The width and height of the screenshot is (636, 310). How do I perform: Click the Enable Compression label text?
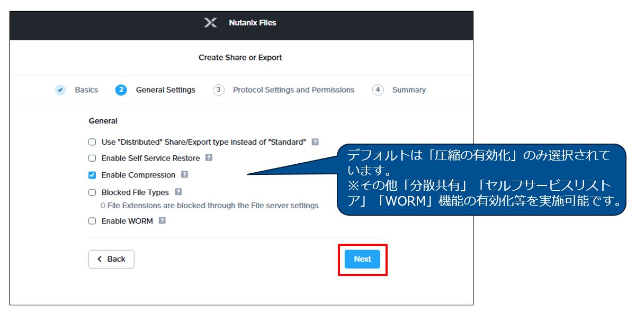pyautogui.click(x=138, y=174)
